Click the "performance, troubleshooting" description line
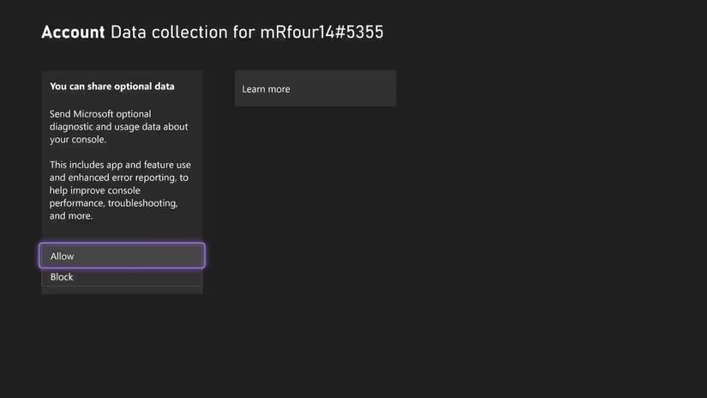 point(114,203)
